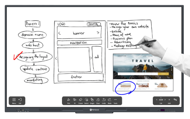The width and height of the screenshot is (190, 119).
Task: Clear the whiteboard canvas
Action: 98,100
